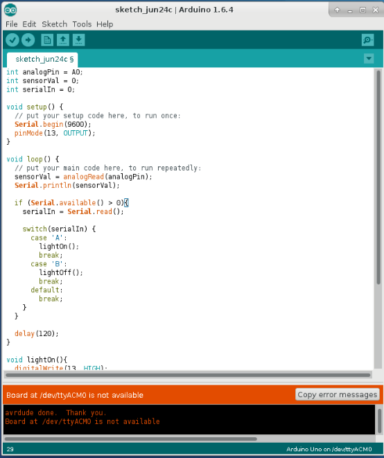This screenshot has height=458, width=384.
Task: Open the Edit menu
Action: coord(29,24)
